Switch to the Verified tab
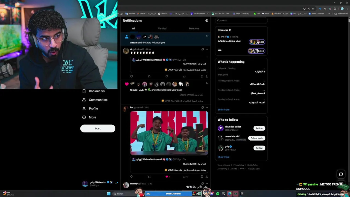 pos(162,28)
